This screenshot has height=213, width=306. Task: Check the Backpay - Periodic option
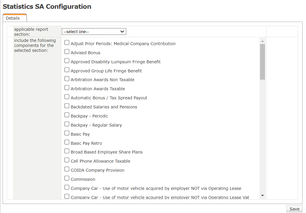(x=67, y=115)
